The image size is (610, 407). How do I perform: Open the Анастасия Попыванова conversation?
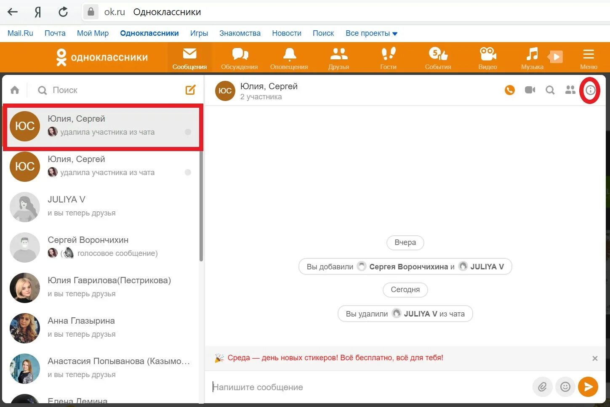pyautogui.click(x=101, y=368)
